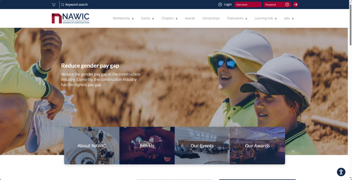Click the keyword search magnifier icon
The width and height of the screenshot is (352, 180).
coord(63,5)
